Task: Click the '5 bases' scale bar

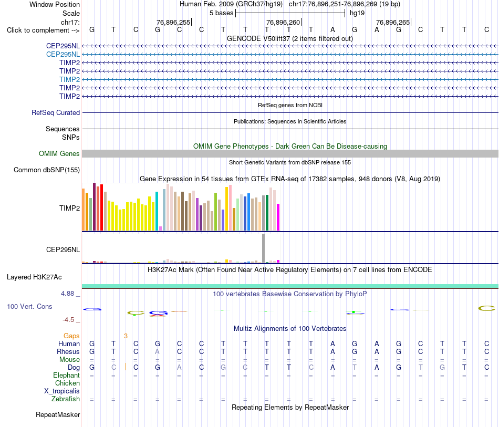Action: click(290, 13)
